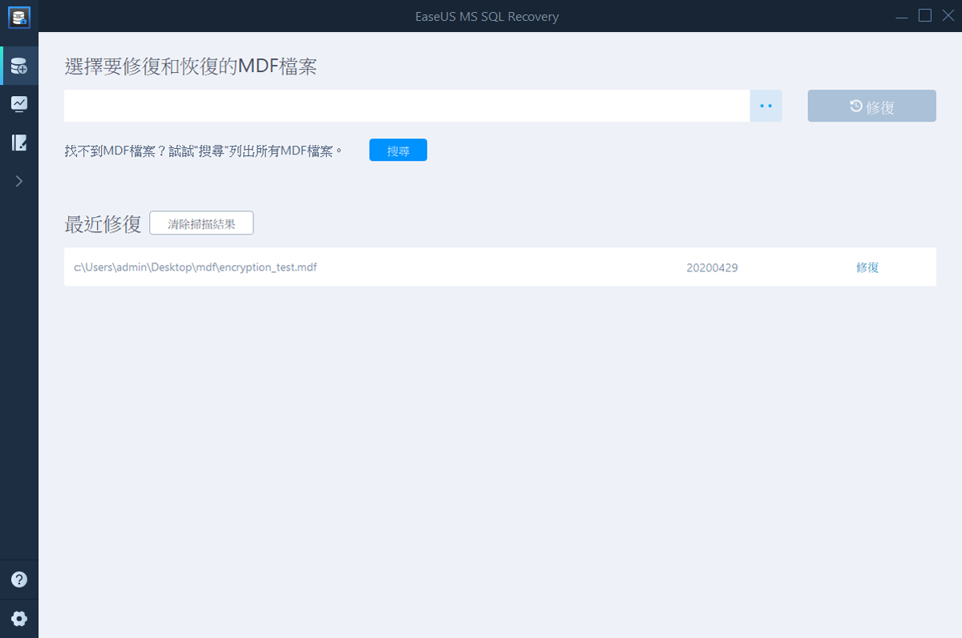This screenshot has height=638, width=962.
Task: Click the clock icon in the repair button
Action: click(855, 106)
